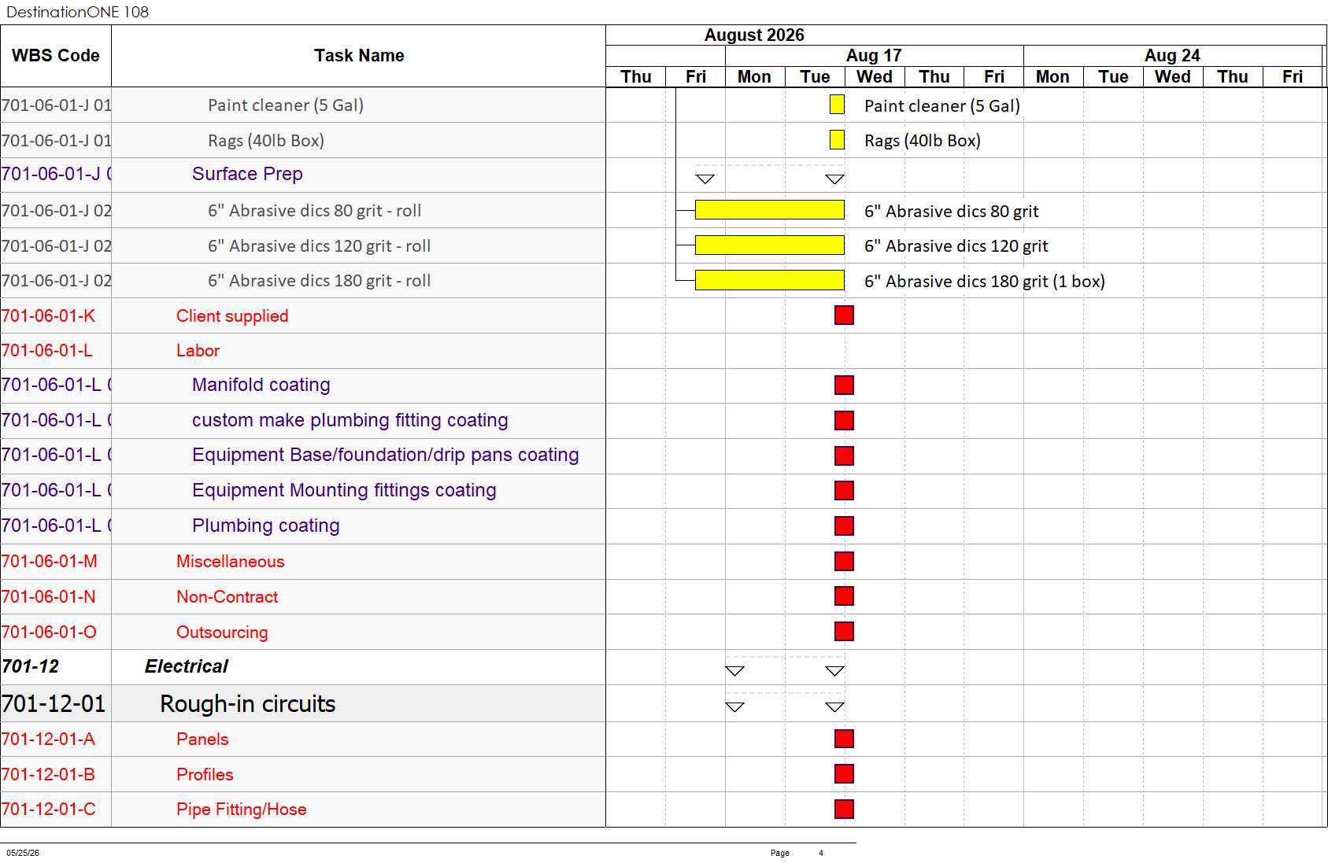The height and width of the screenshot is (863, 1328).
Task: Click the red Plumbing coating milestone square
Action: coord(844,526)
